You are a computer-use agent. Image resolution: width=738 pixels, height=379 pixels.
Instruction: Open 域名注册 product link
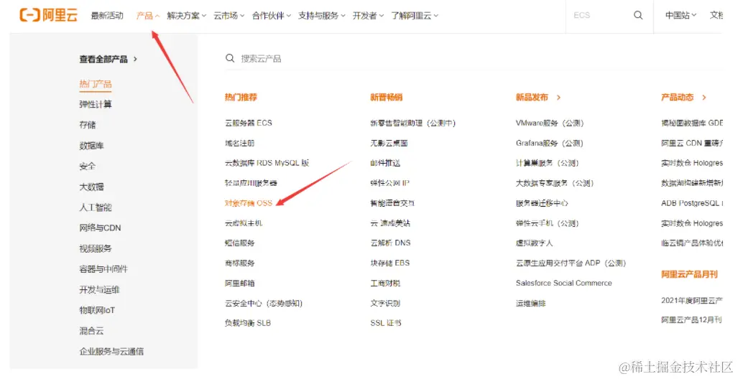pyautogui.click(x=239, y=144)
